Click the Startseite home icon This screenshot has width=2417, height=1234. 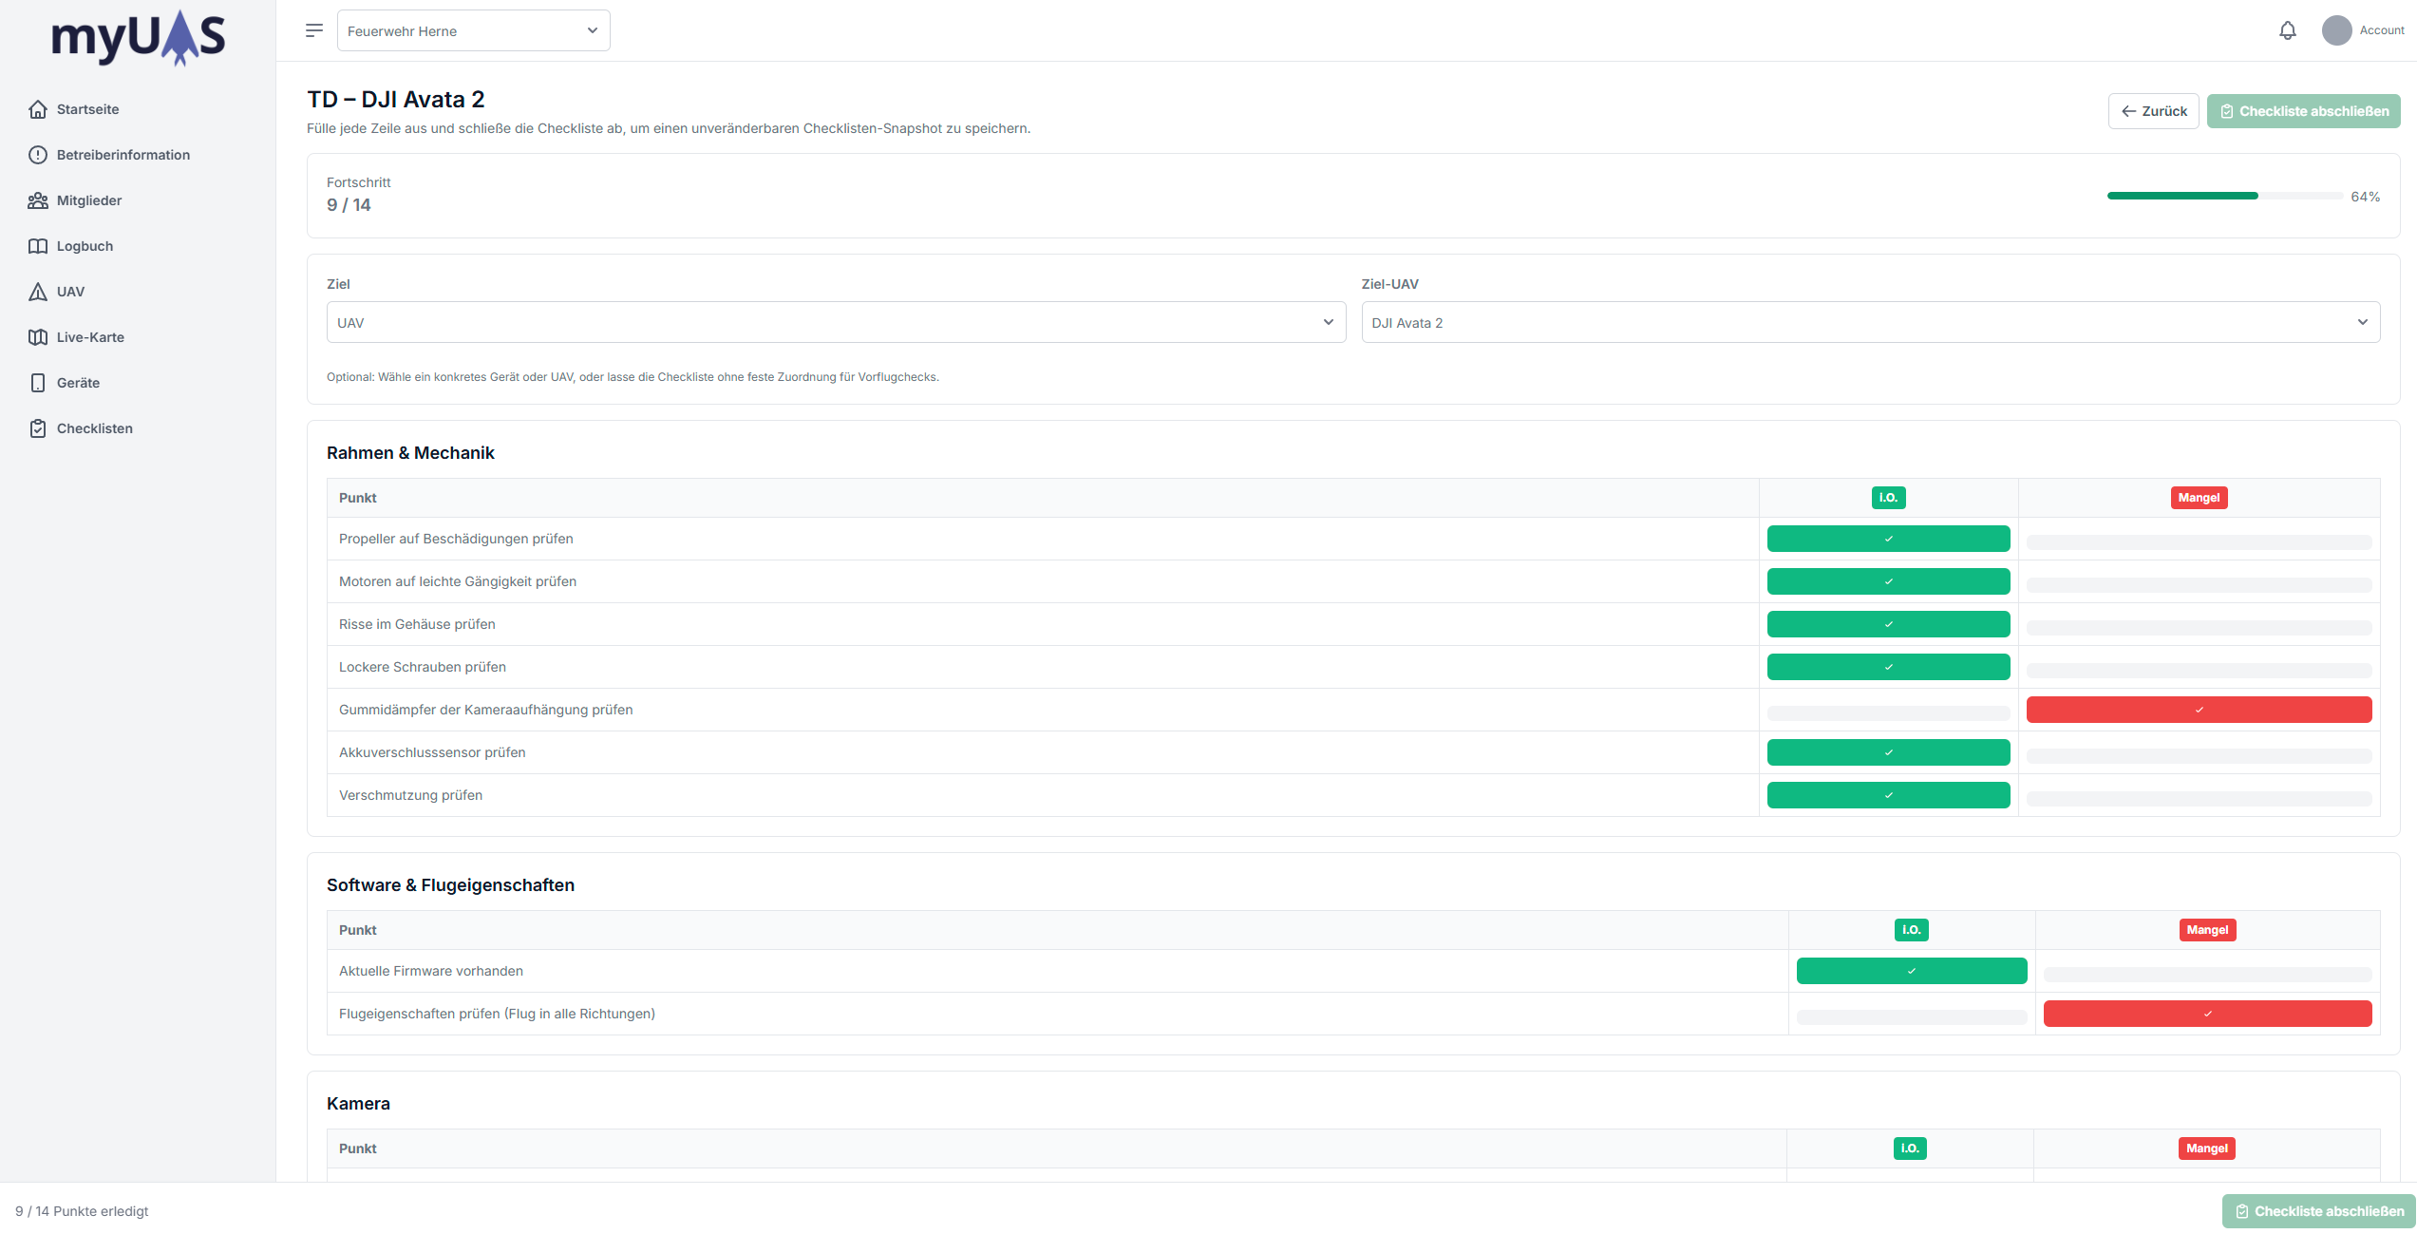tap(38, 109)
